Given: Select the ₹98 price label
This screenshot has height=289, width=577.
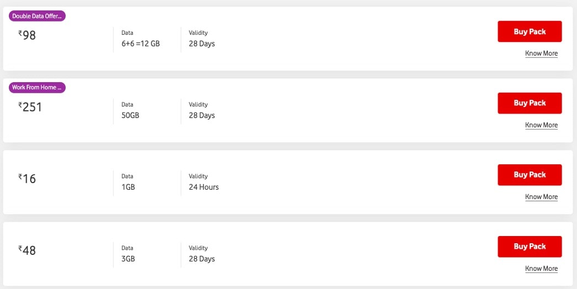Looking at the screenshot, I should 27,35.
